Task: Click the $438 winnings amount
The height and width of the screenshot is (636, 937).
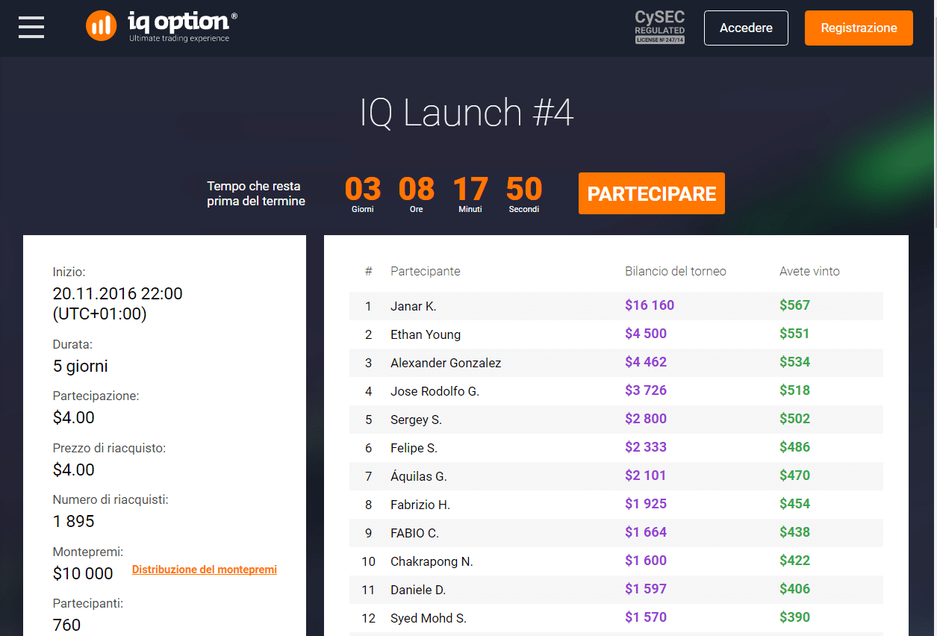Action: coord(794,532)
